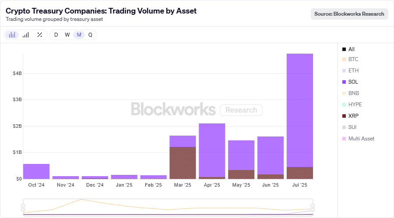Screen dimensions: 394x218
Task: Select quarterly (Q) time granularity
Action: [x=90, y=35]
